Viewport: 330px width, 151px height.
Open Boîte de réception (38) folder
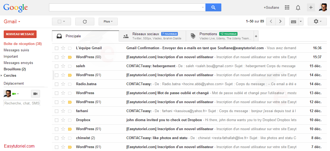[23, 44]
